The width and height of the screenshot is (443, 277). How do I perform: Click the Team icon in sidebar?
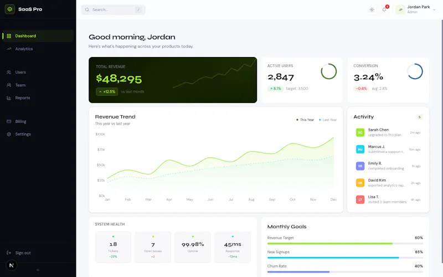click(x=9, y=85)
